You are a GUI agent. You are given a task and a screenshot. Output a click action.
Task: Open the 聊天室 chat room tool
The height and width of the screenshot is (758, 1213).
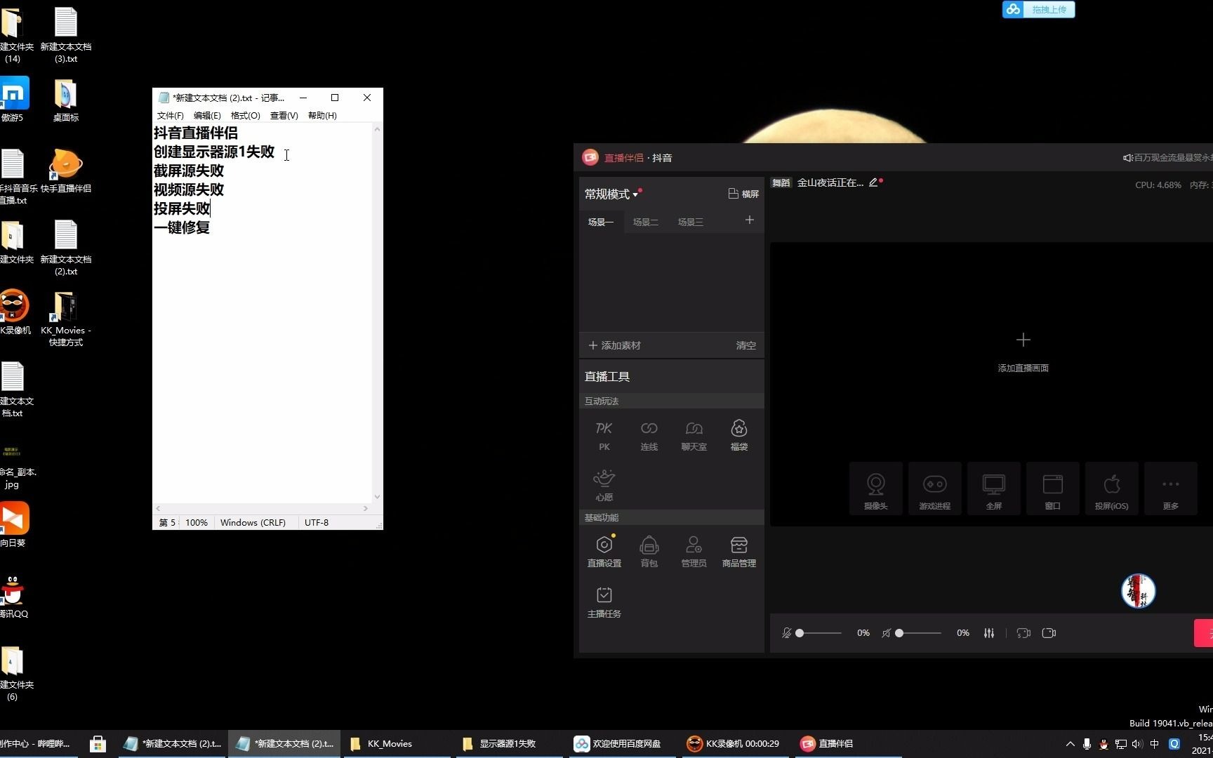(694, 435)
